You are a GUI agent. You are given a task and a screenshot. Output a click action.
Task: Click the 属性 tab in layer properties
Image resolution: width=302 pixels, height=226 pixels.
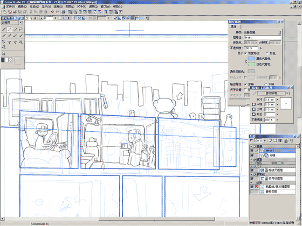(234, 26)
